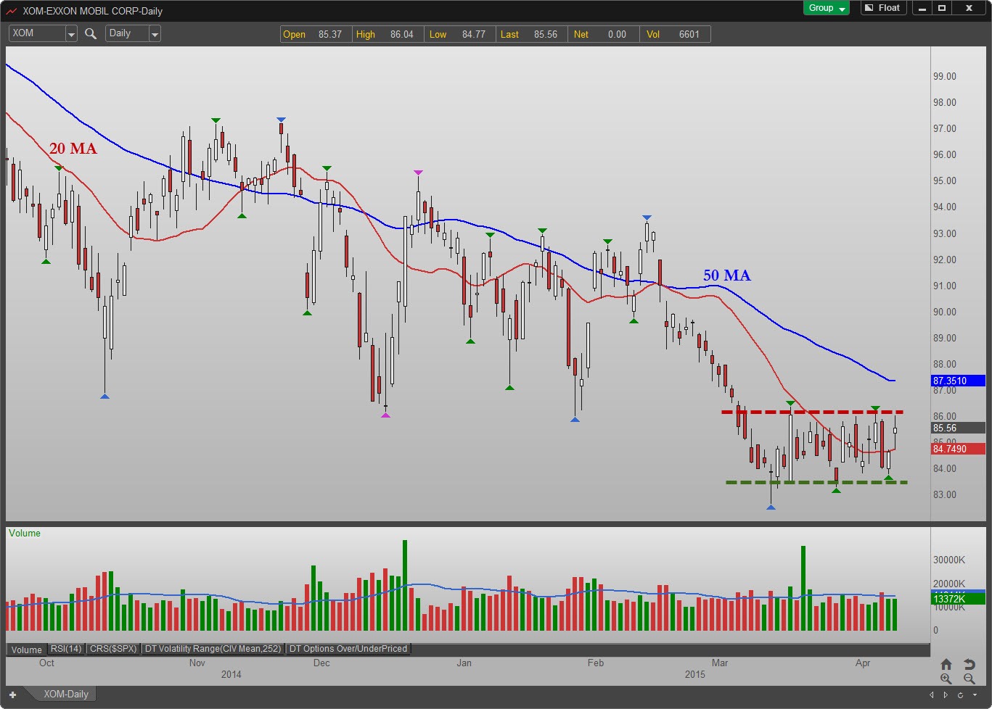Click the Daily interval selector field
992x709 pixels.
(x=128, y=33)
